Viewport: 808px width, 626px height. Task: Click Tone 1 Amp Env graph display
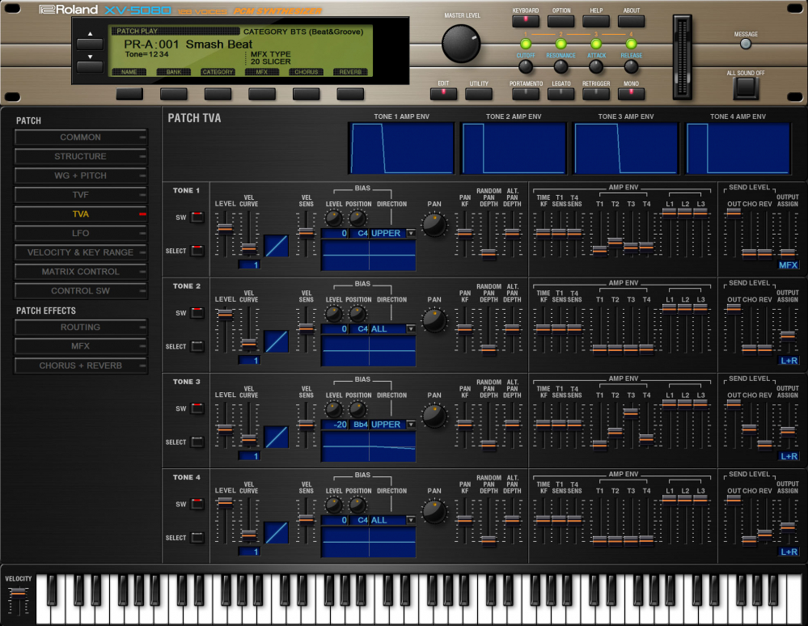(x=401, y=148)
